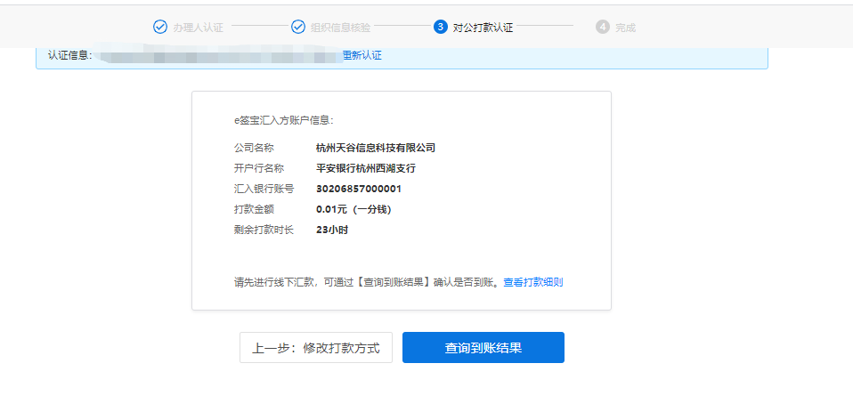This screenshot has height=420, width=853.
Task: Click the bank name 平安银行杭州西湖支行
Action: 366,168
